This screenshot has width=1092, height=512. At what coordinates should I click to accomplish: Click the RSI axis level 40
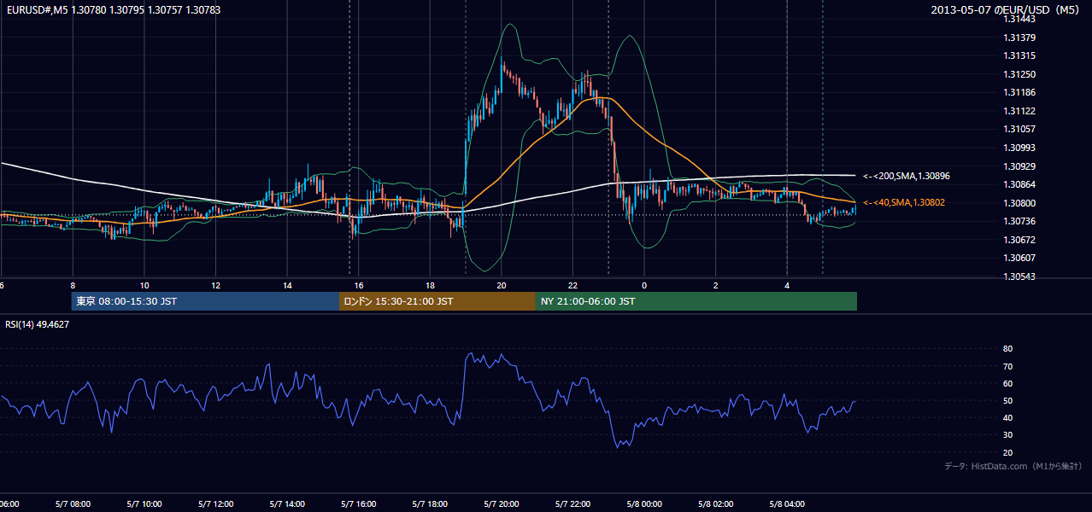coord(1008,418)
